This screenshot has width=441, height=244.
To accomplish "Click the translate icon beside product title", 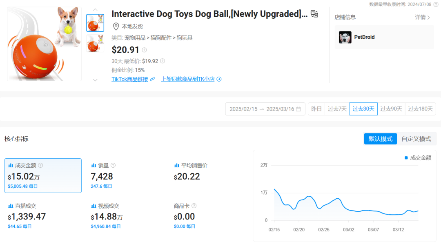I will [x=314, y=14].
